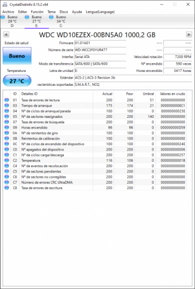Image resolution: width=195 pixels, height=289 pixels.
Task: Open the Archivo menu
Action: tap(8, 12)
